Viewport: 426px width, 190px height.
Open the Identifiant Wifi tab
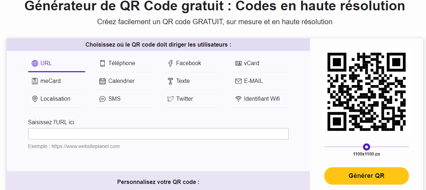(x=262, y=99)
